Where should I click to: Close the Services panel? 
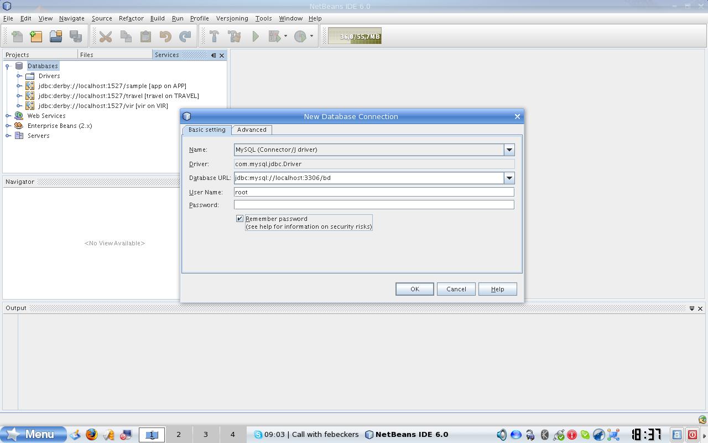[222, 55]
